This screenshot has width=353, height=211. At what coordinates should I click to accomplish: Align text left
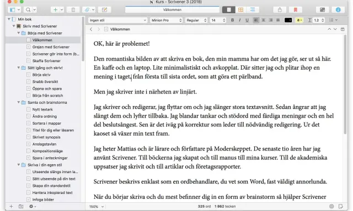coord(256,20)
